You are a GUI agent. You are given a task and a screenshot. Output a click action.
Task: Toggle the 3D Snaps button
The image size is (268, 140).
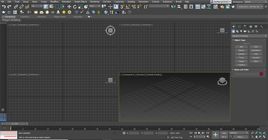[123, 7]
